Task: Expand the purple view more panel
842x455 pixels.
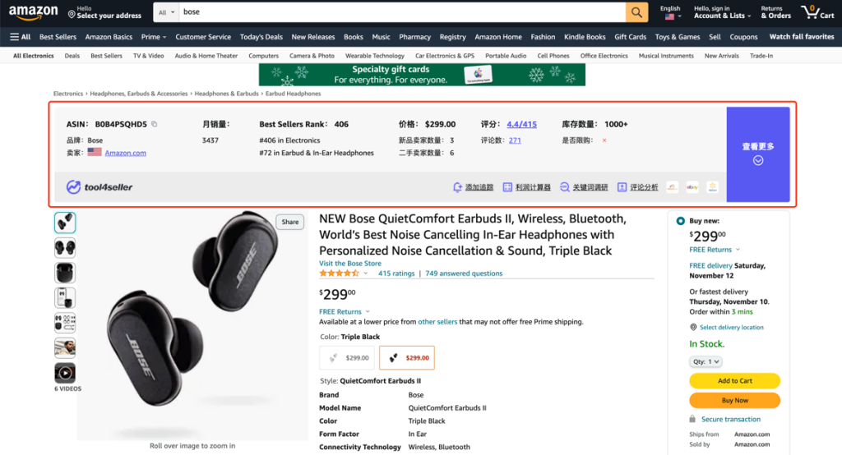Action: point(757,154)
